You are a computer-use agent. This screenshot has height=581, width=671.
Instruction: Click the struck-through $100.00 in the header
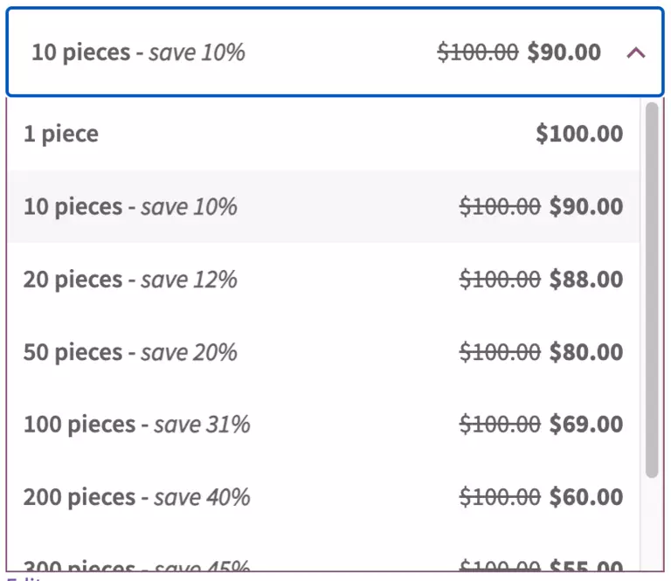coord(477,52)
